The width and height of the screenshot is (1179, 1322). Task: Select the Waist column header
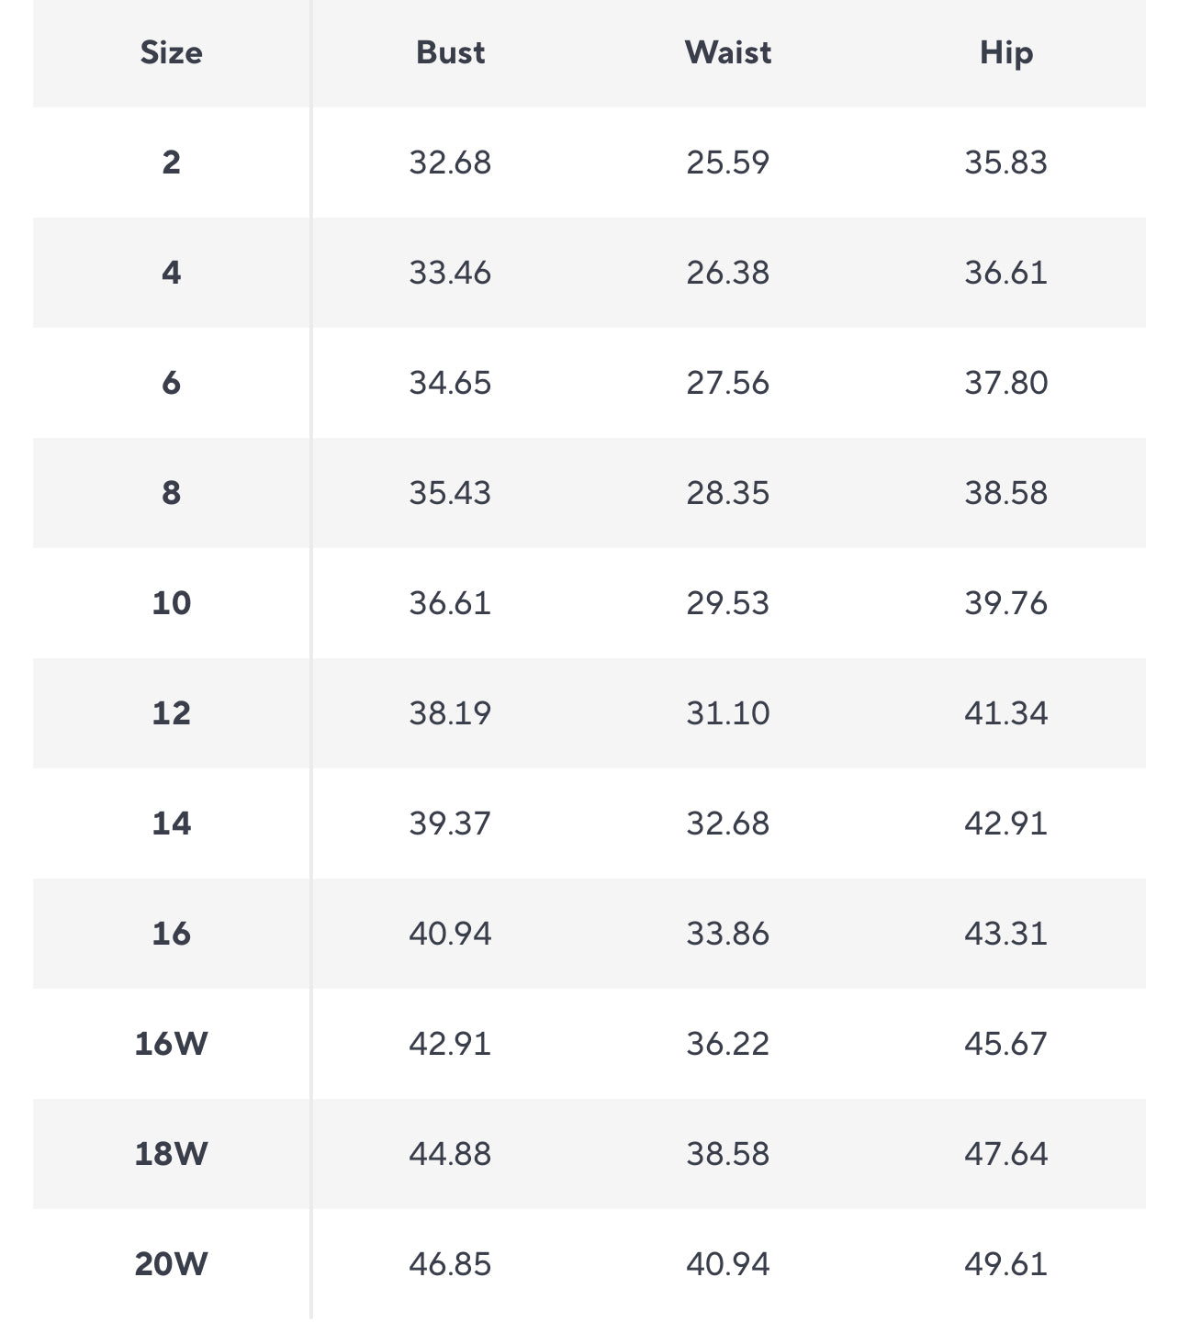click(x=728, y=53)
